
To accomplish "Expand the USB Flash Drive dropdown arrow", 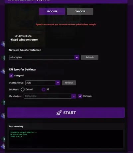I will 58,83.
